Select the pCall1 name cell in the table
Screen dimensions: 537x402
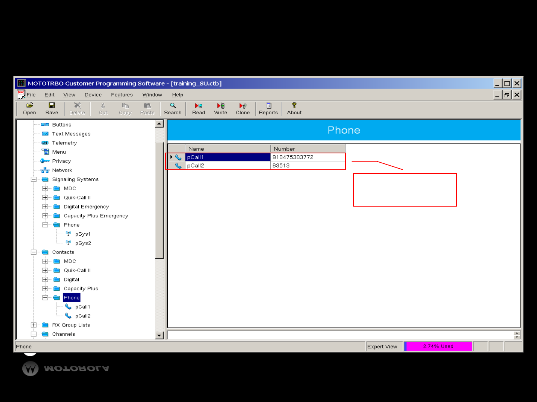coord(228,157)
